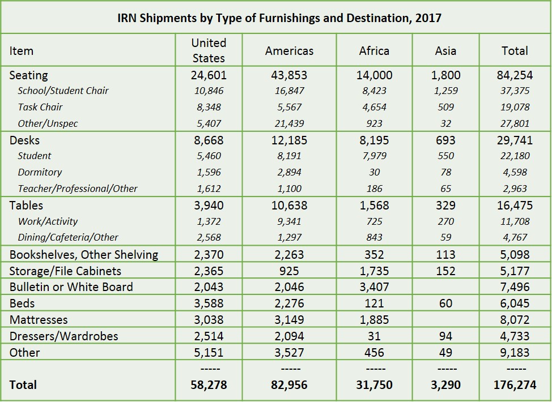Select Storage/File Cabinets Africa value 1,735
The width and height of the screenshot is (552, 402).
374,271
